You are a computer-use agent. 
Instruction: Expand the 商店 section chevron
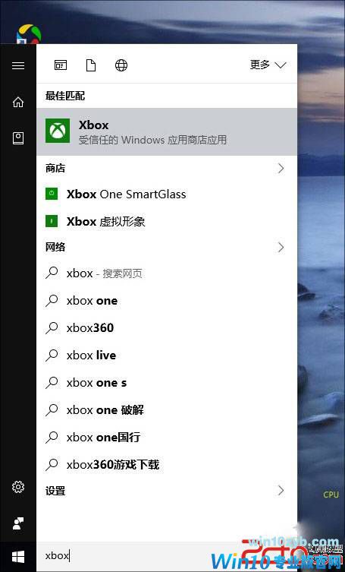[281, 168]
